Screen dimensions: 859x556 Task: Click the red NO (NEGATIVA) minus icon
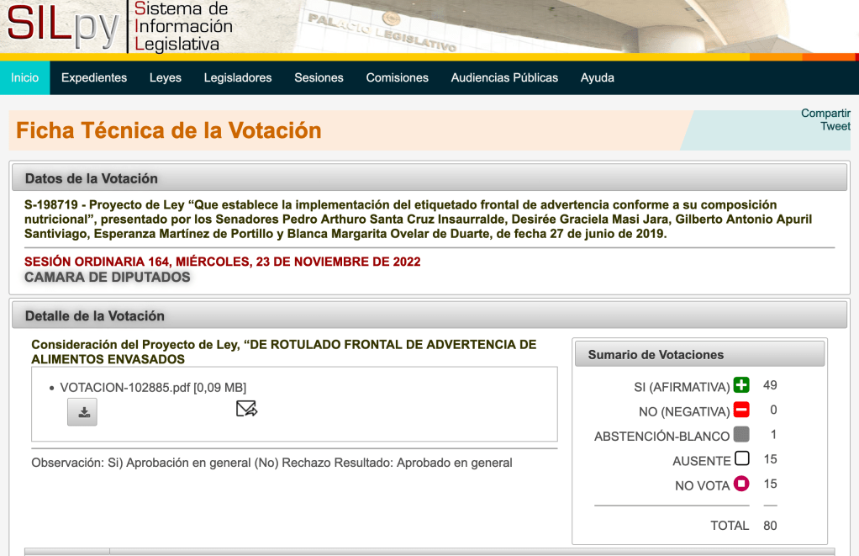click(x=740, y=410)
